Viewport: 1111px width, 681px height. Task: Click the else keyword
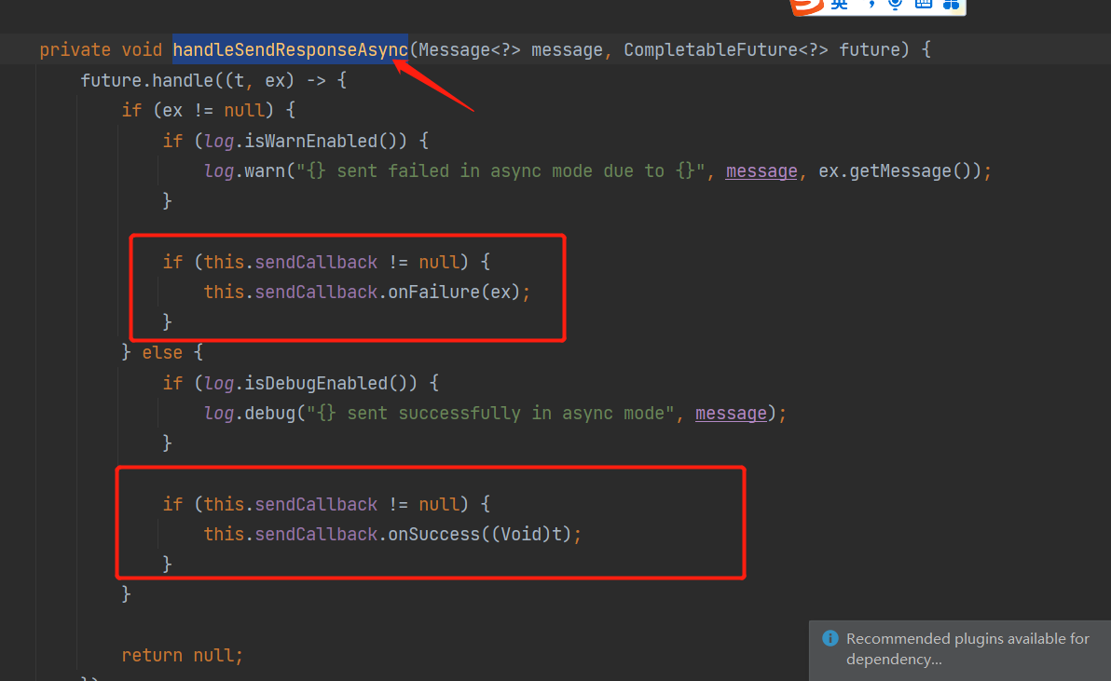coord(162,352)
